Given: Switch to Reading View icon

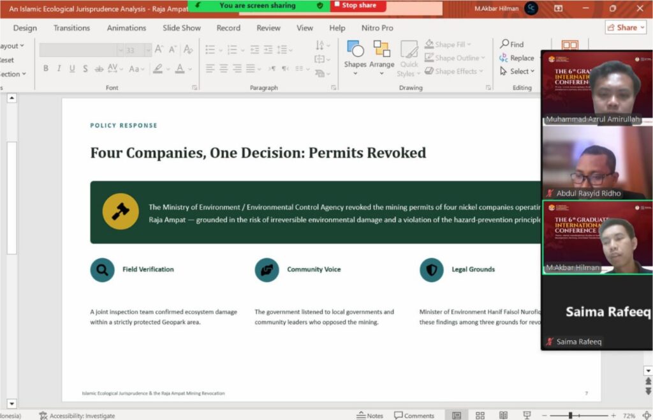Looking at the screenshot, I should [504, 416].
